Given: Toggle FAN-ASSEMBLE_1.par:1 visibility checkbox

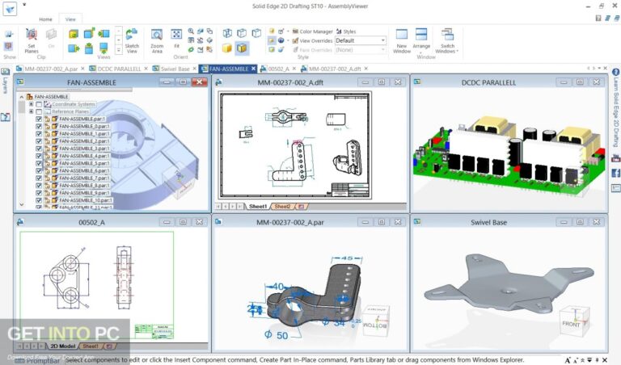Looking at the screenshot, I should tap(39, 134).
